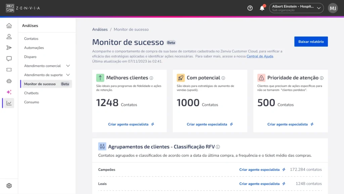Image resolution: width=344 pixels, height=194 pixels.
Task: Click the green arrow Melhores clientes icon
Action: point(100,78)
